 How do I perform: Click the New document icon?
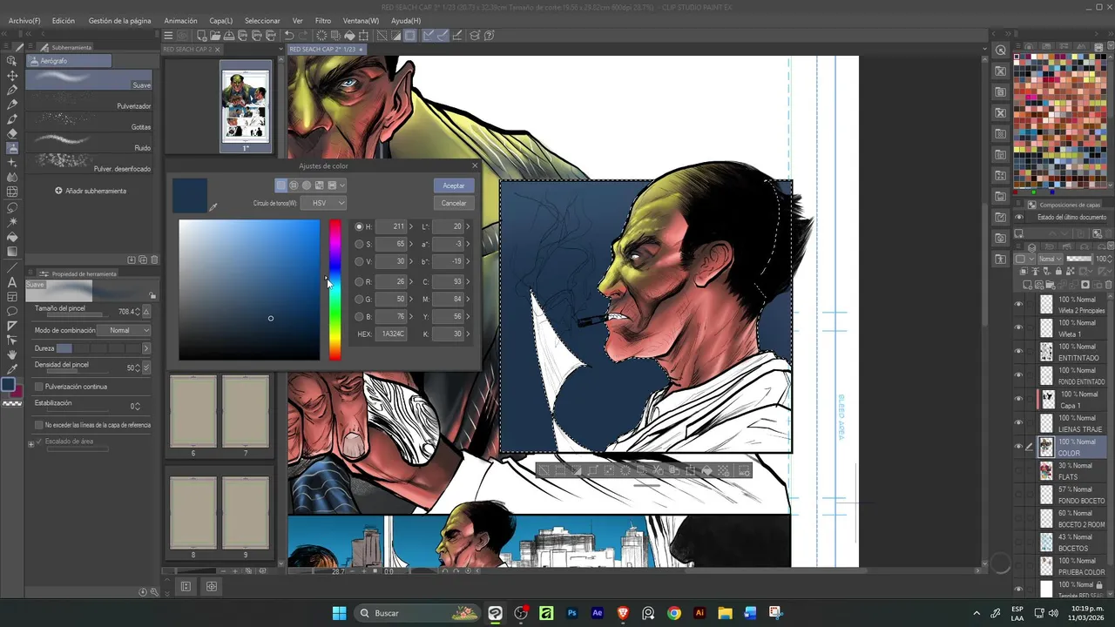click(x=201, y=36)
